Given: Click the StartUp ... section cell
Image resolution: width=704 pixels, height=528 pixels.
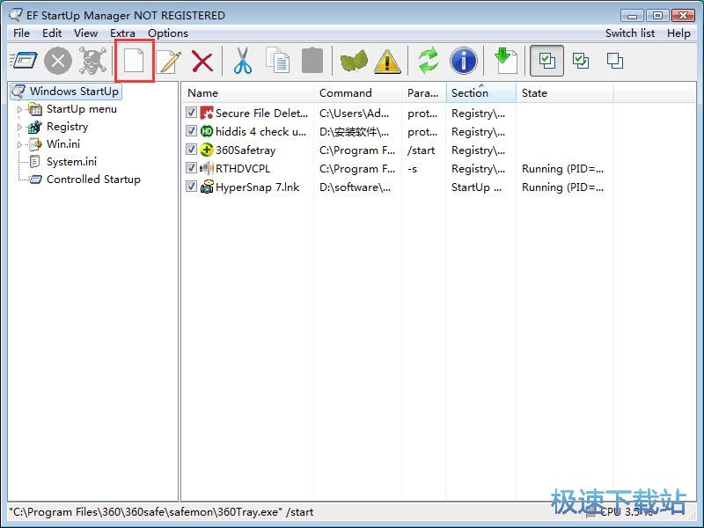Looking at the screenshot, I should [476, 187].
